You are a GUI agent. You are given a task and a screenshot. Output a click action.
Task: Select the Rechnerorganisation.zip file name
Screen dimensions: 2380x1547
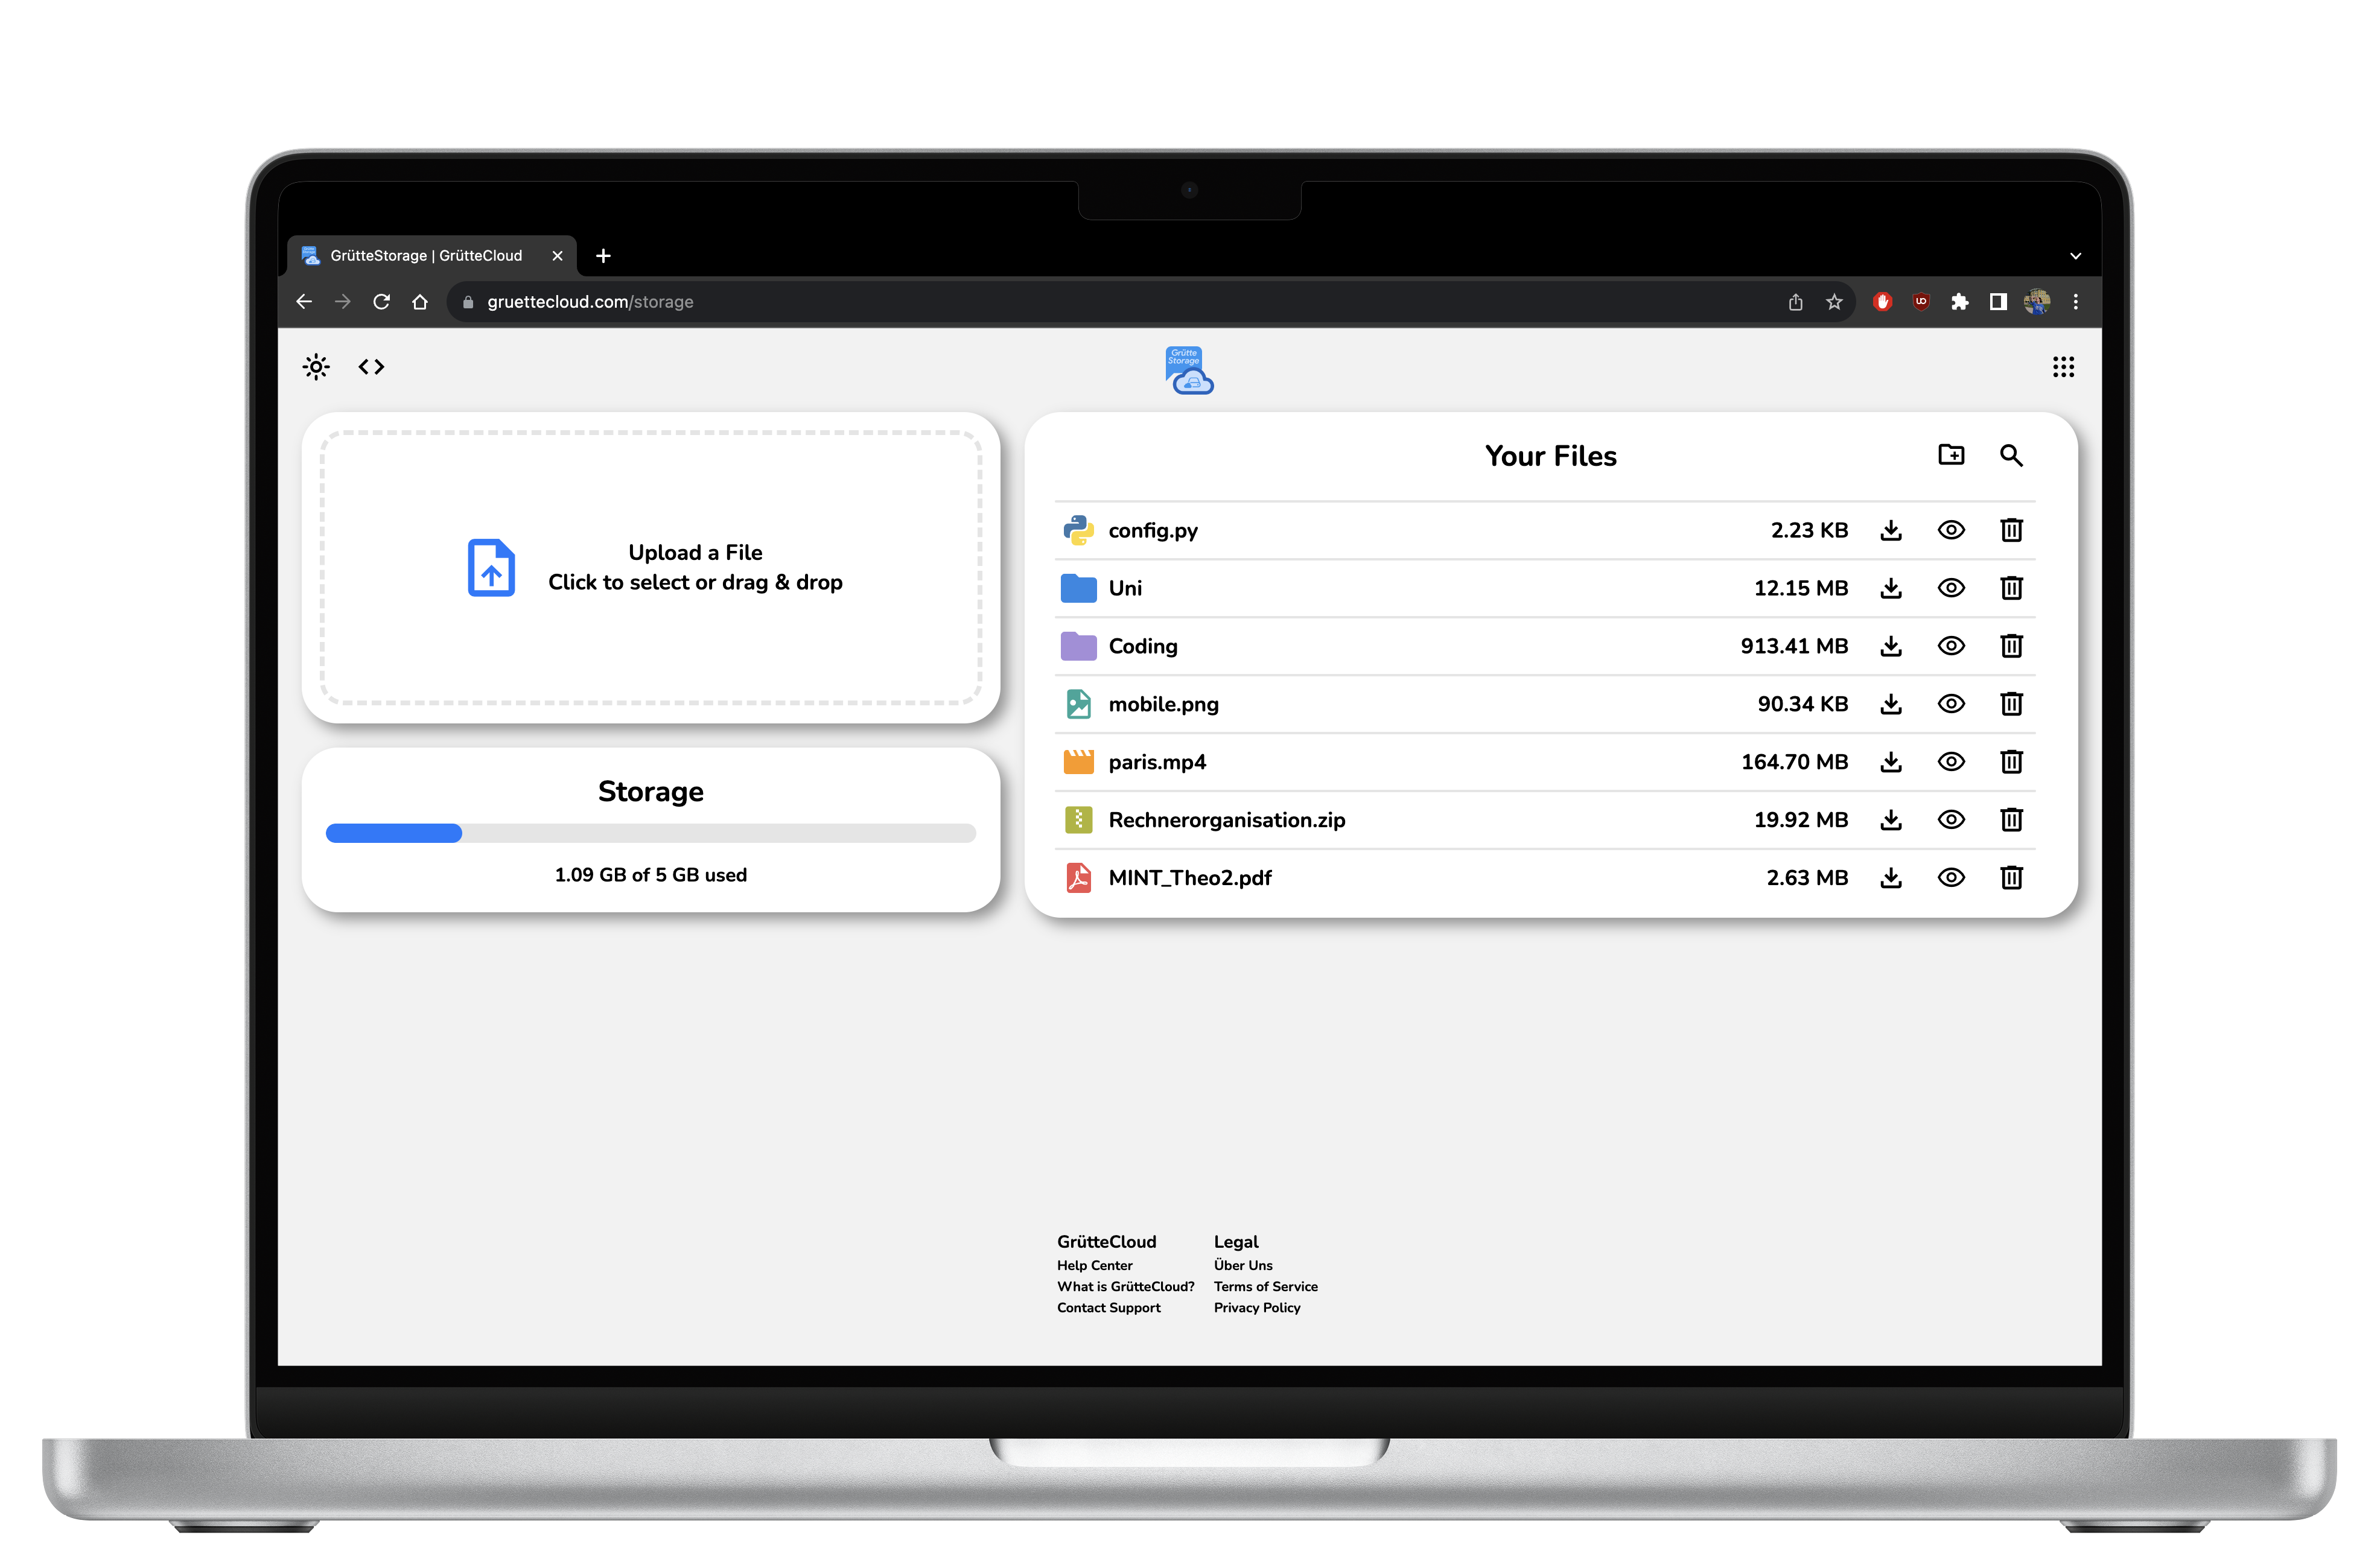[x=1226, y=821]
